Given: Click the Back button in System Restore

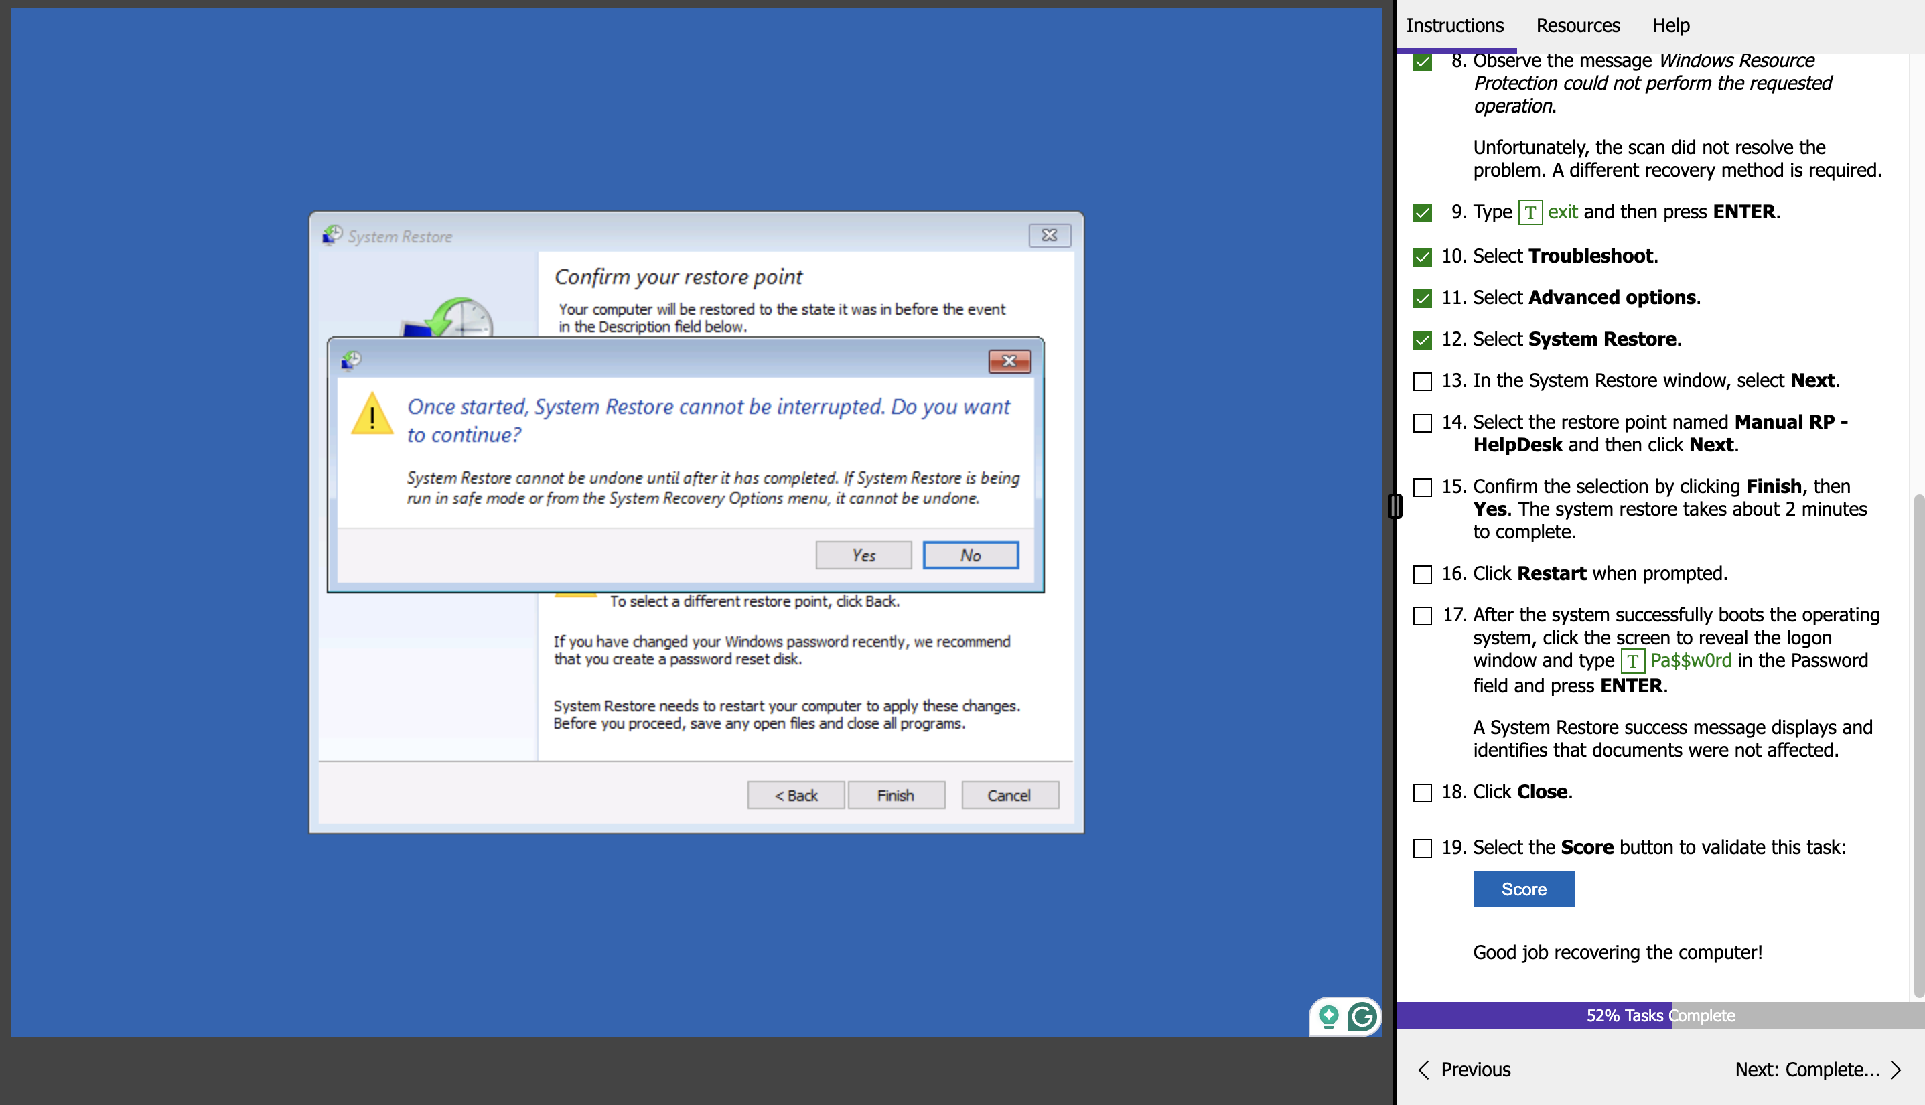Looking at the screenshot, I should coord(796,795).
